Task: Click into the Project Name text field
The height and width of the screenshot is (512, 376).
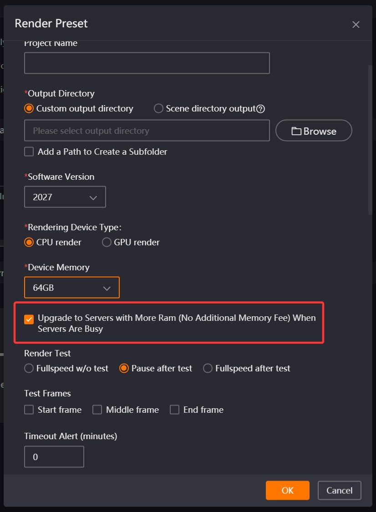Action: click(x=147, y=63)
